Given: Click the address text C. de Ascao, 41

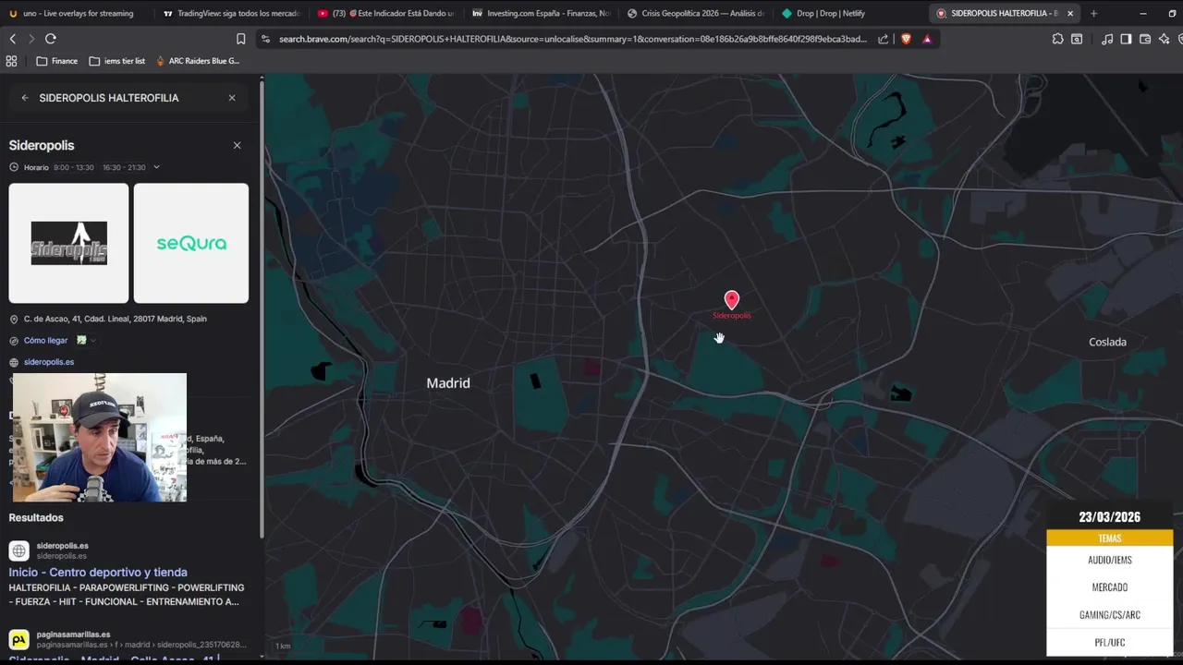Looking at the screenshot, I should tap(116, 319).
